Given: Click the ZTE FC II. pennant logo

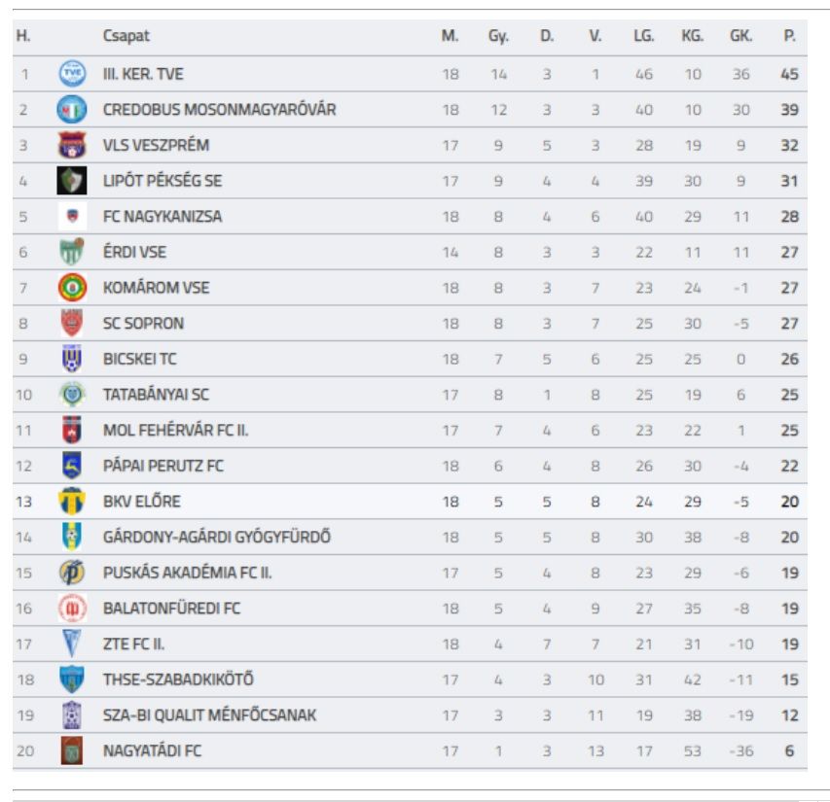Looking at the screenshot, I should pyautogui.click(x=72, y=645).
